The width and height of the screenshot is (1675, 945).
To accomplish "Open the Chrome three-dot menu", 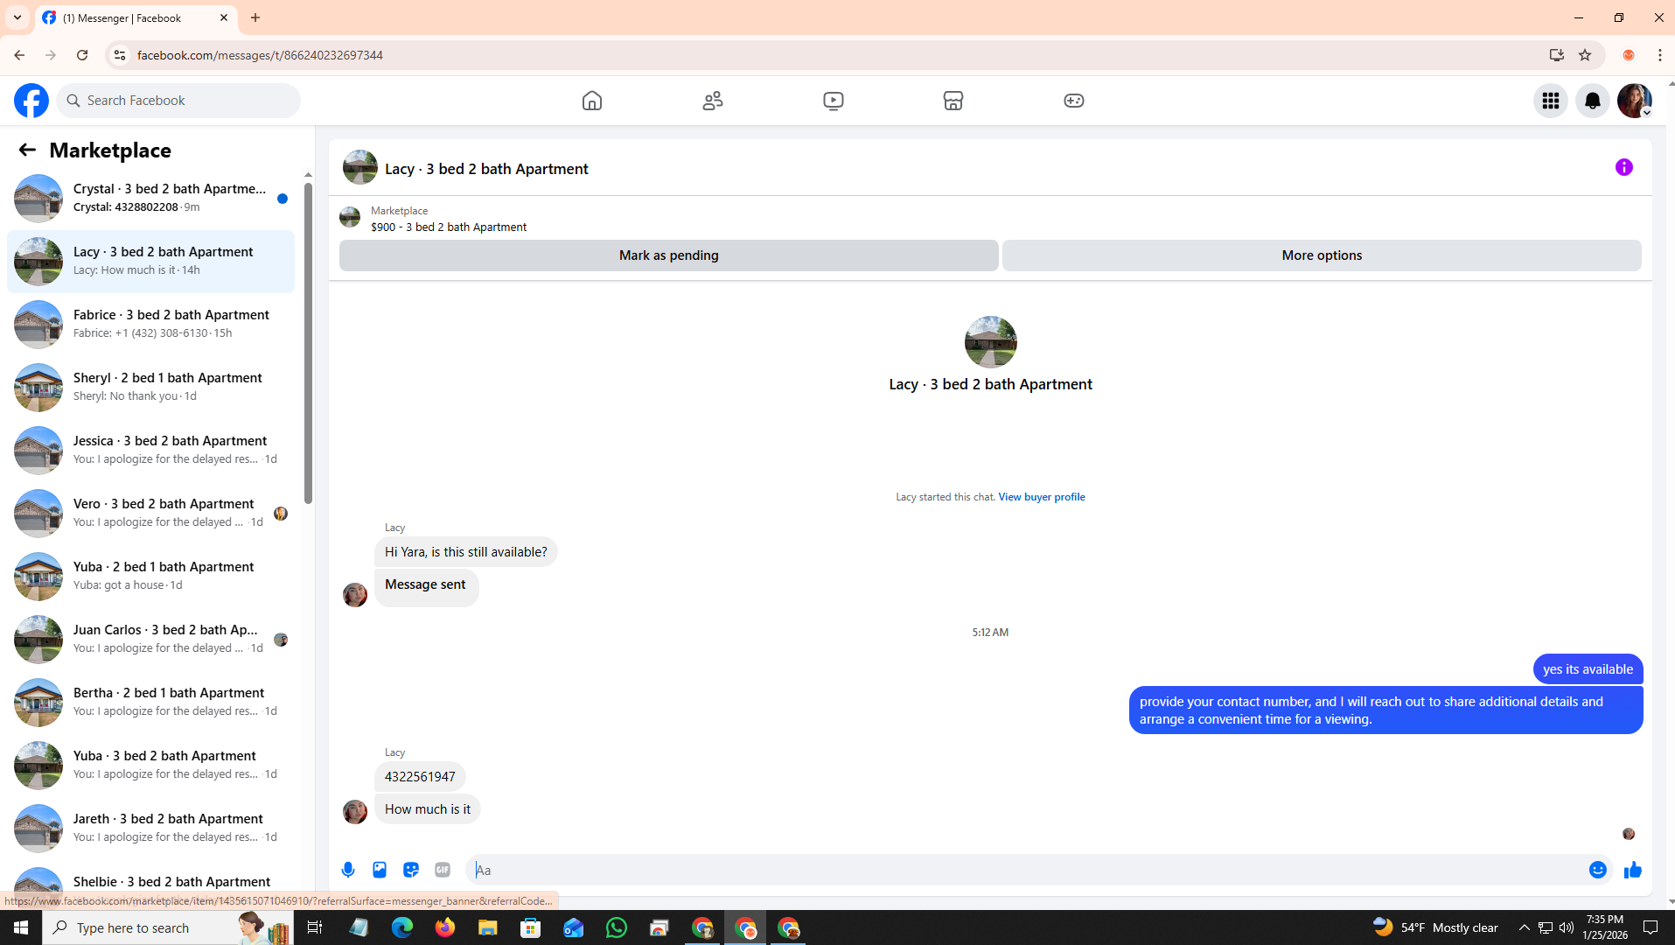I will click(1660, 55).
